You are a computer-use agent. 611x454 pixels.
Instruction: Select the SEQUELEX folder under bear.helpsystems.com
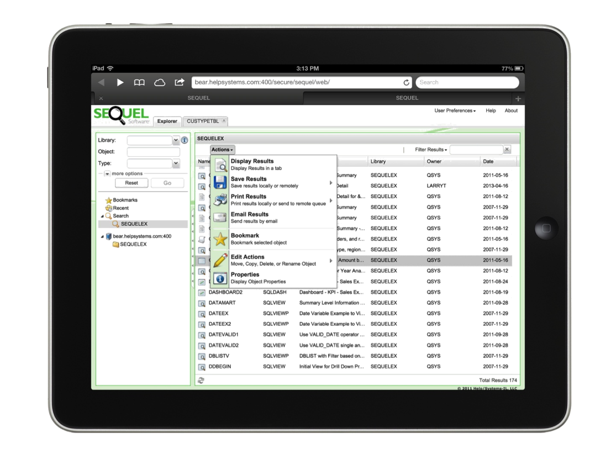point(133,244)
